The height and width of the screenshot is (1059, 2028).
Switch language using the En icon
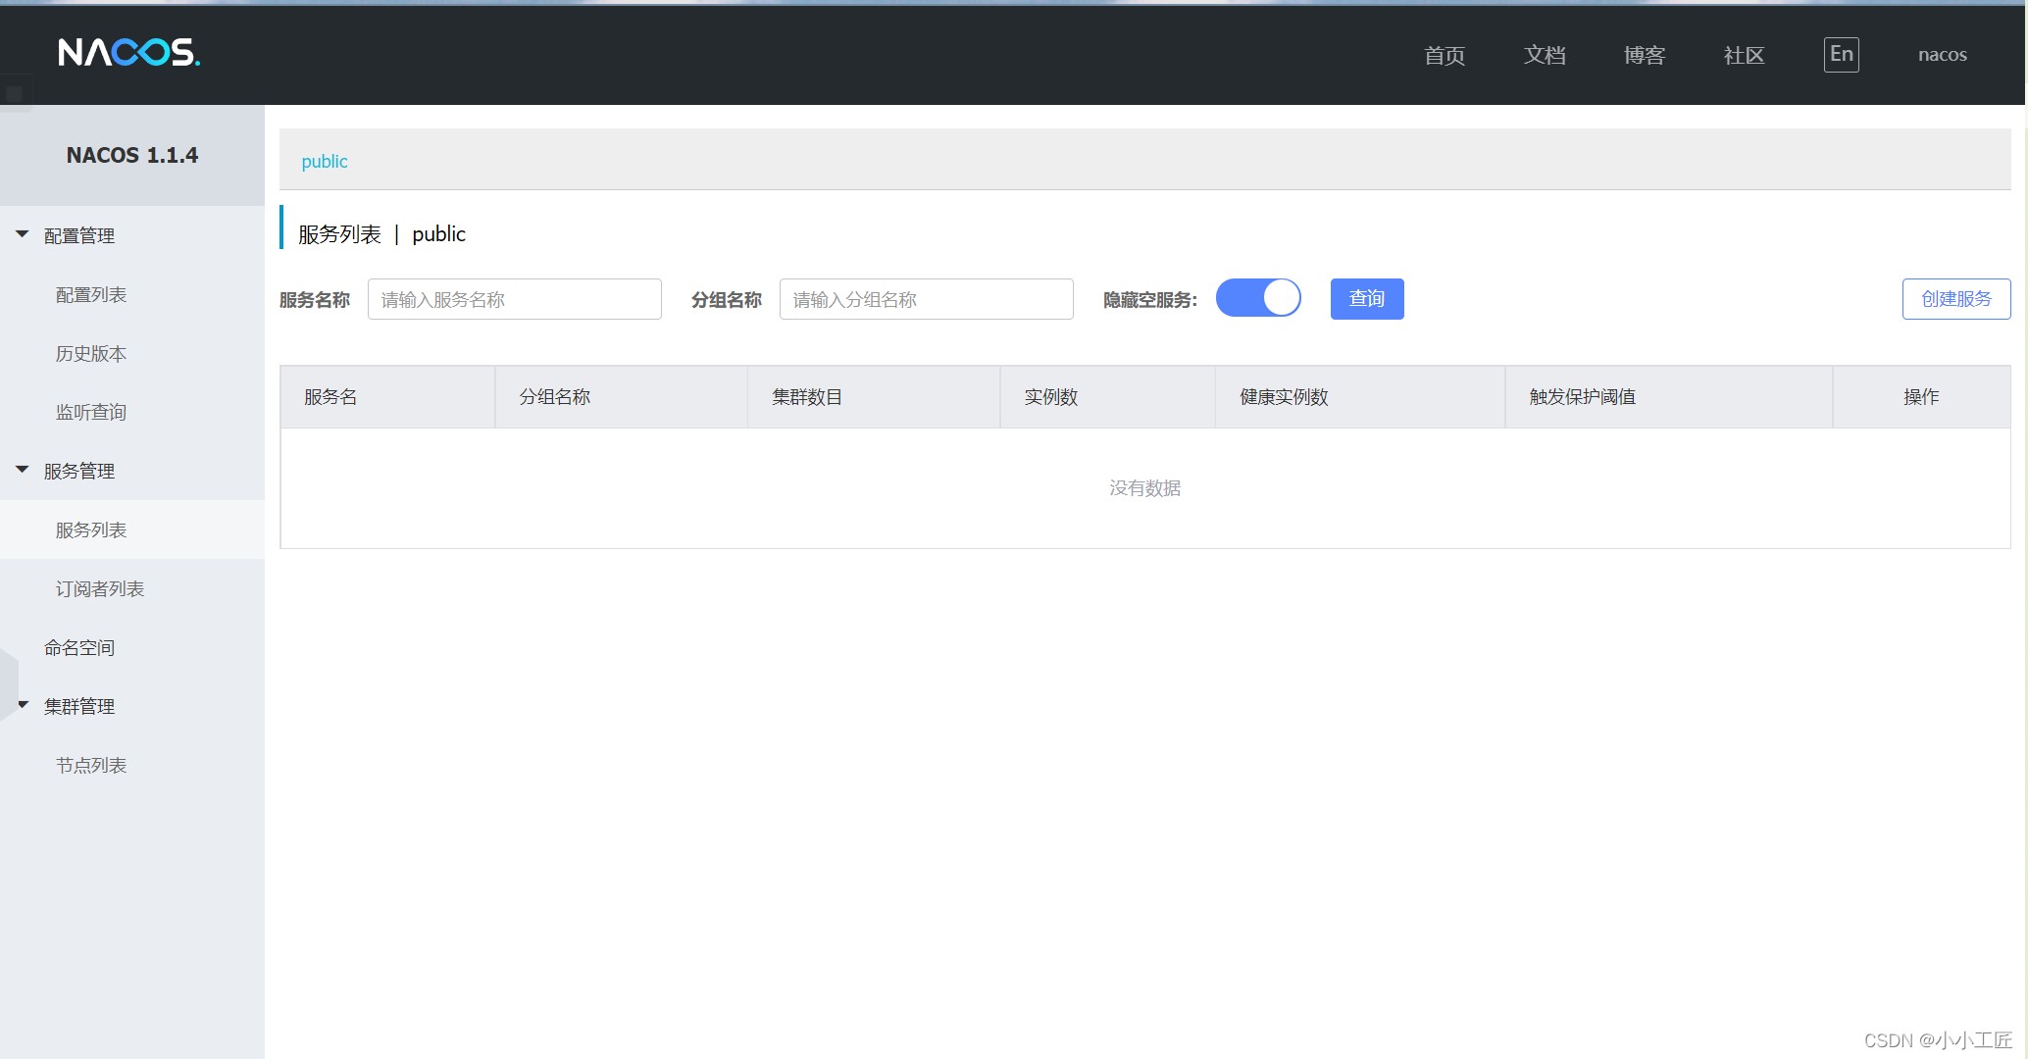(1841, 55)
